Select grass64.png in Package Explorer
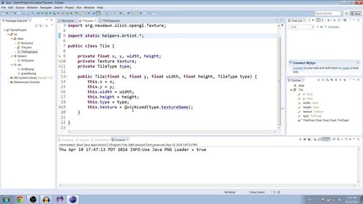This screenshot has width=363, height=204. [x=28, y=73]
